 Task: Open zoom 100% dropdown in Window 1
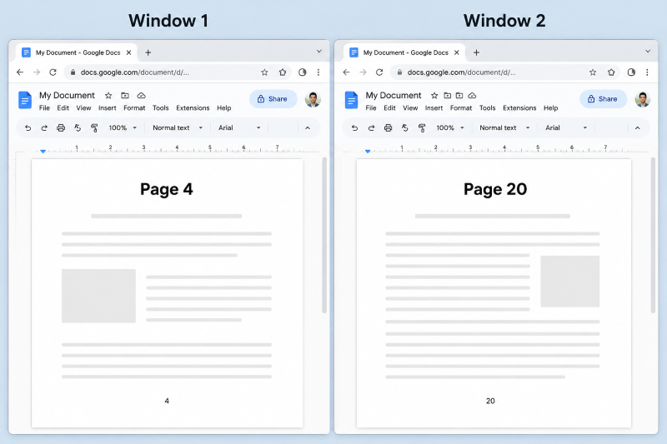click(x=123, y=128)
